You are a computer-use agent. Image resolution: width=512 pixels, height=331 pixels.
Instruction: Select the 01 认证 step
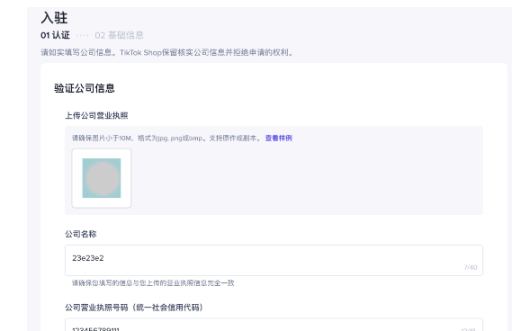55,35
